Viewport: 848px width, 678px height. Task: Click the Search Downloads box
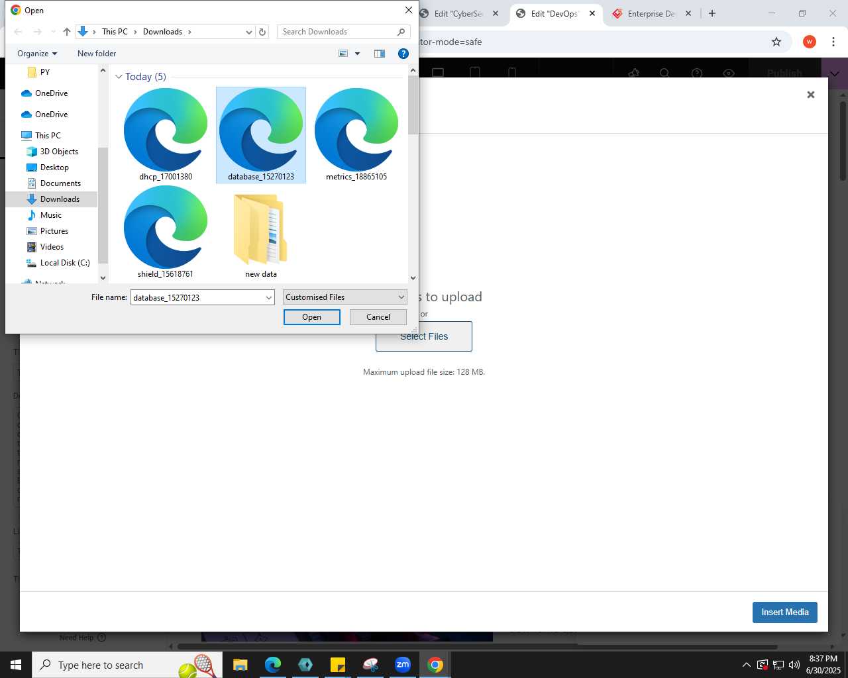click(343, 32)
